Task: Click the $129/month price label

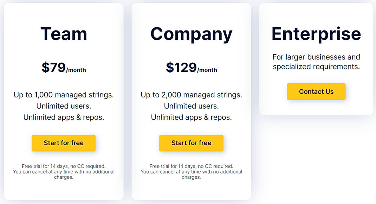Action: point(191,67)
